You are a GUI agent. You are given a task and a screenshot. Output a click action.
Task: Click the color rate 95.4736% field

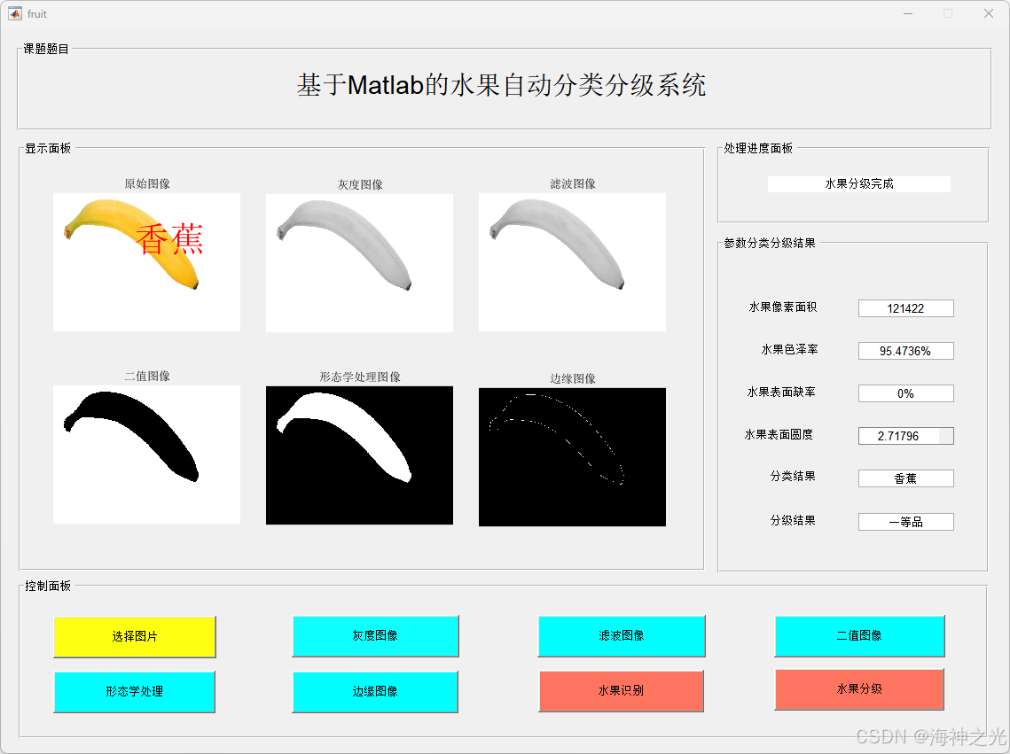tap(905, 350)
